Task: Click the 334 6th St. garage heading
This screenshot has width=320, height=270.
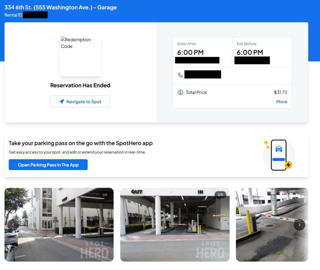Action: [61, 7]
